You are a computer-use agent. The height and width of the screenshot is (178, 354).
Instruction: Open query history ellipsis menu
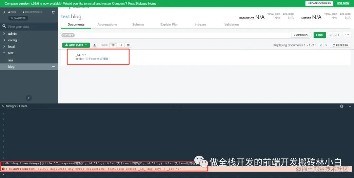347,35
